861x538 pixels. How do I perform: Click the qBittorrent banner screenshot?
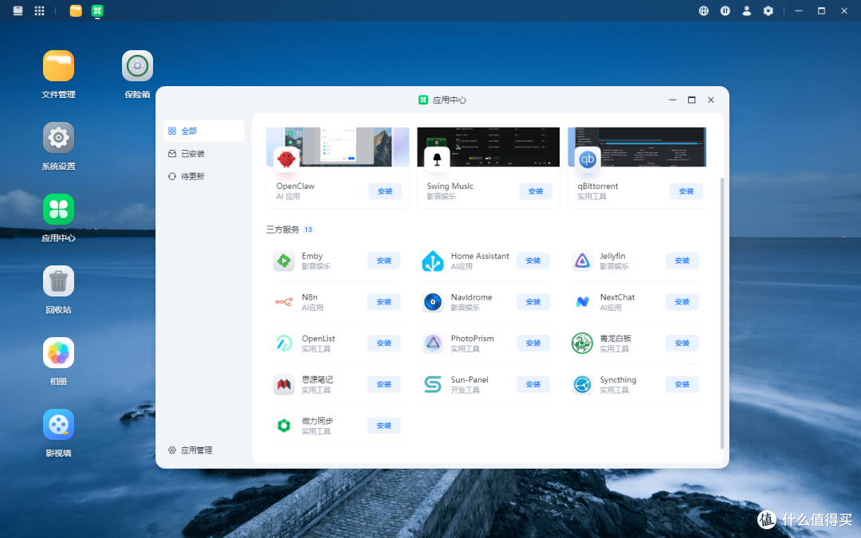(x=637, y=147)
